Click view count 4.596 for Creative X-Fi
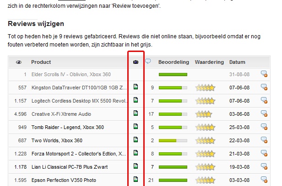The height and width of the screenshot is (186, 282). tap(20, 114)
